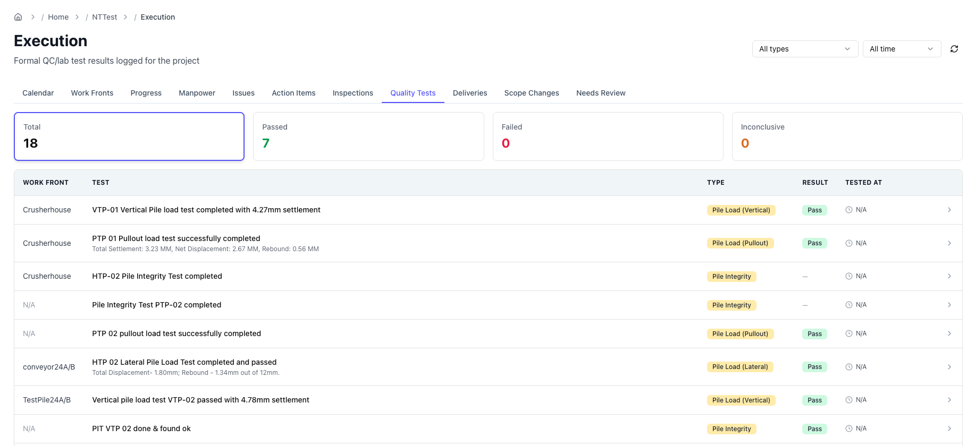Click the conveyor24A/B work front cell
The width and height of the screenshot is (975, 446).
(49, 367)
